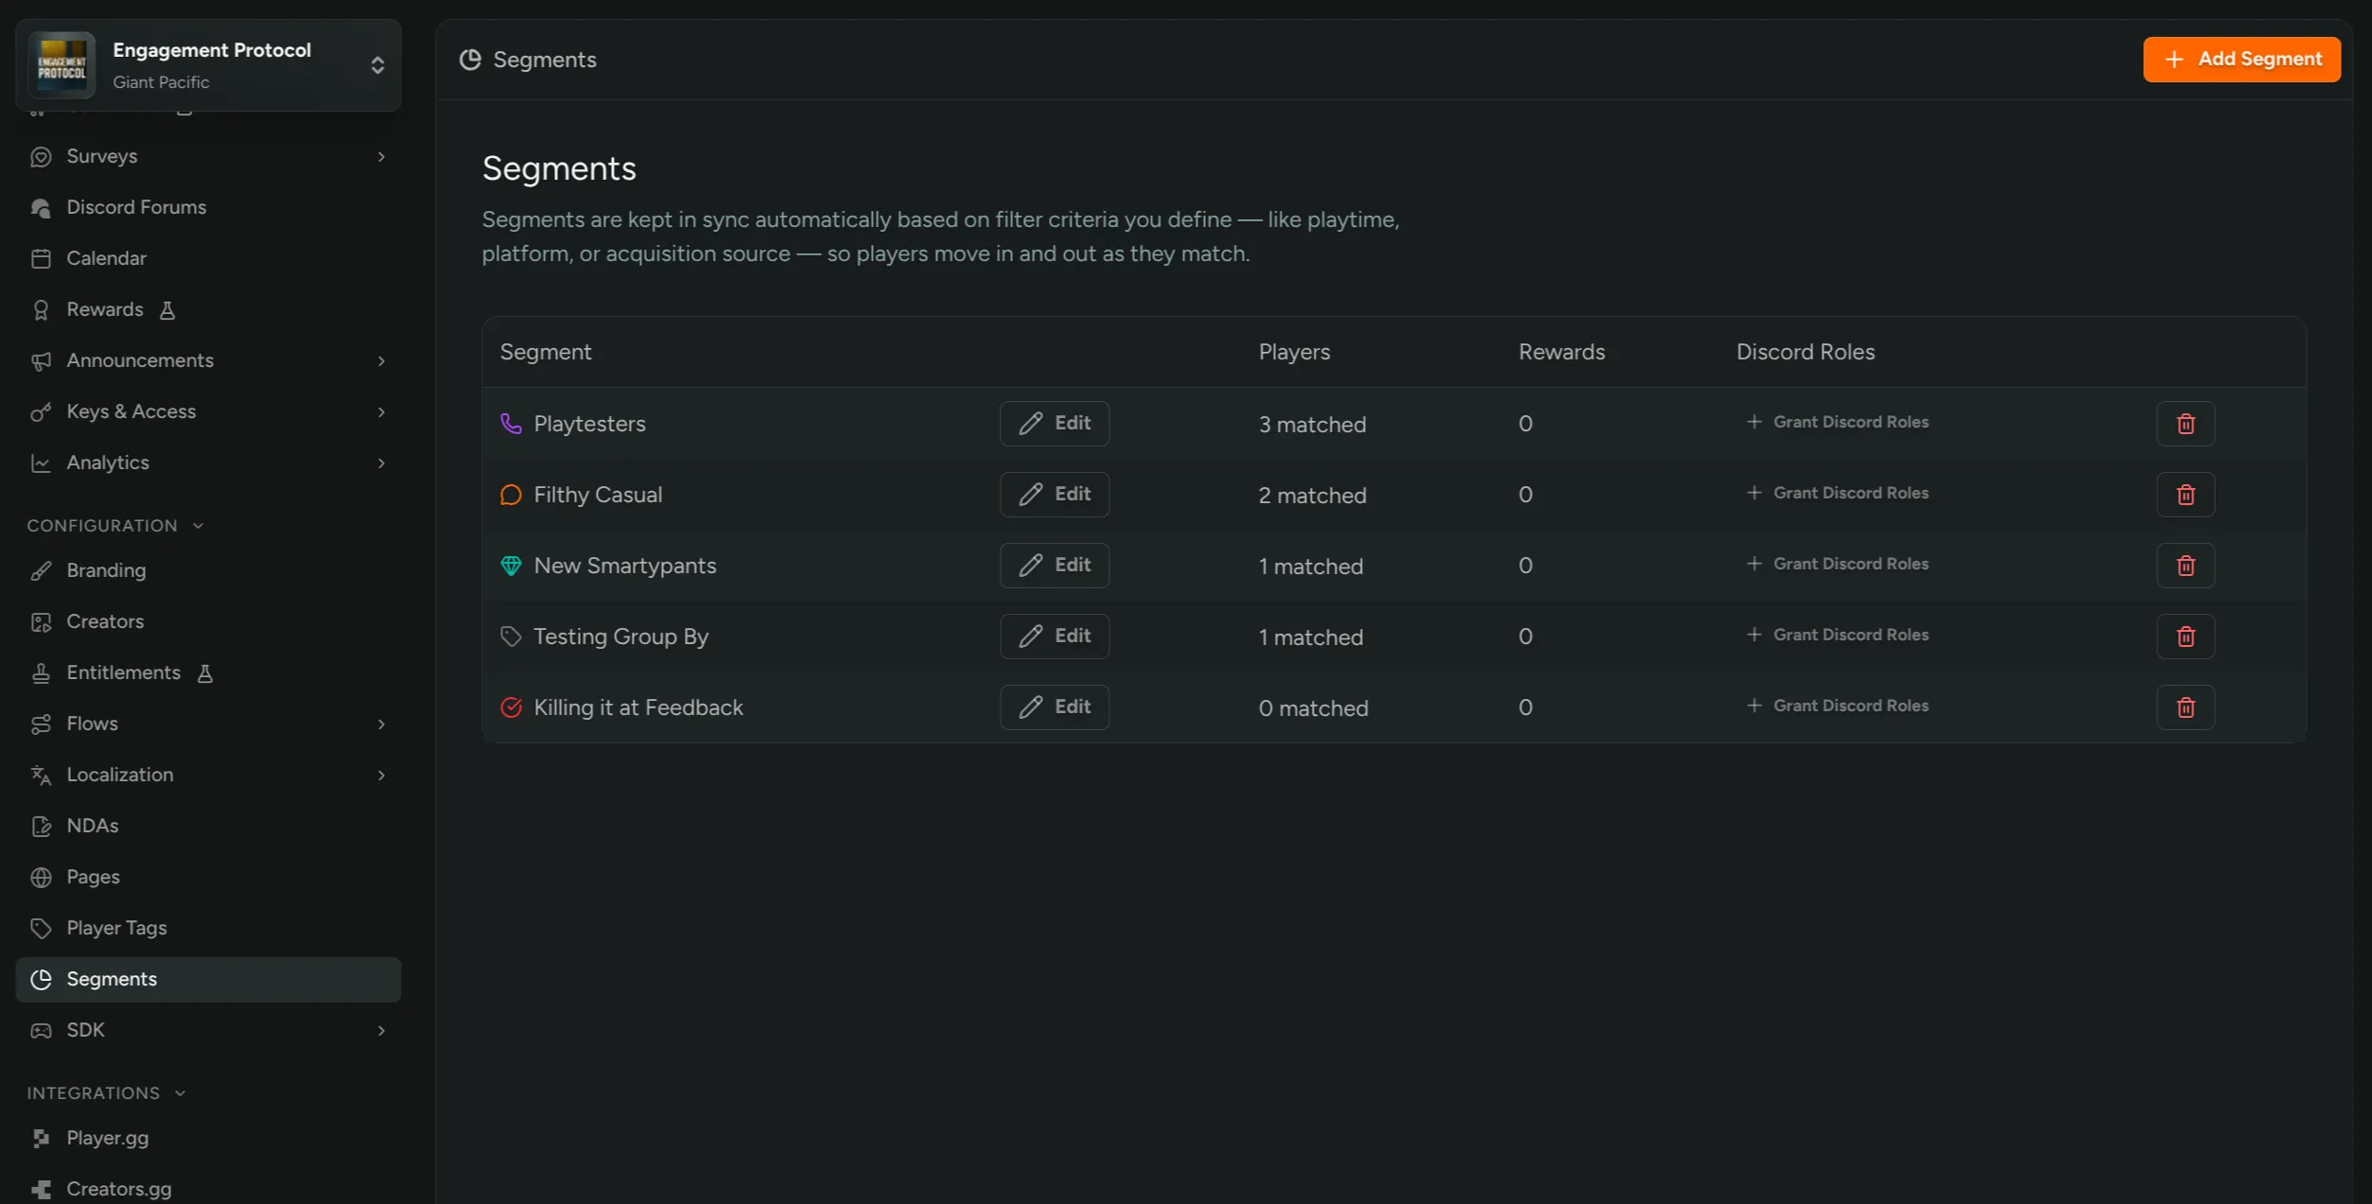
Task: Edit the Filthy Casual segment
Action: 1055,495
